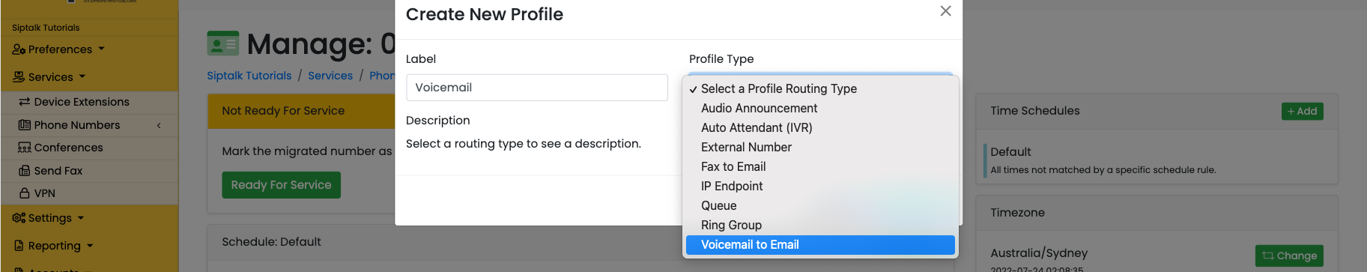Click the Settings gears icon

point(19,218)
